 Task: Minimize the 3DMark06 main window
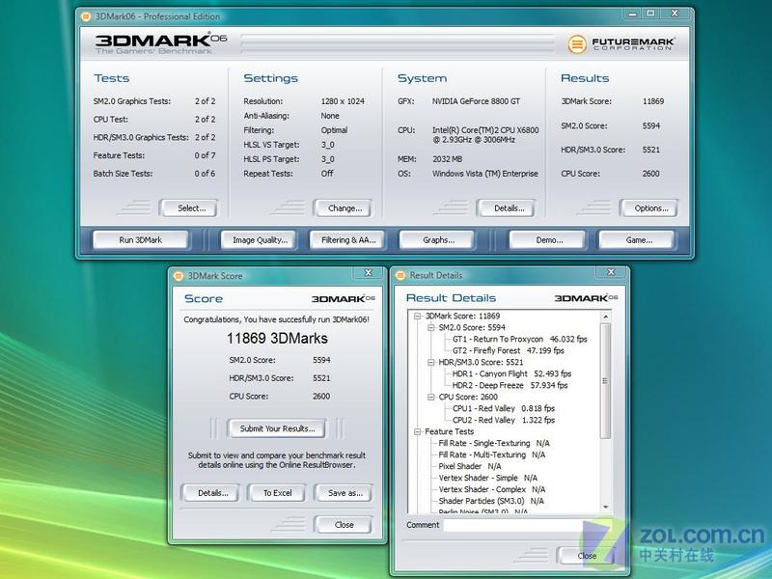(632, 14)
